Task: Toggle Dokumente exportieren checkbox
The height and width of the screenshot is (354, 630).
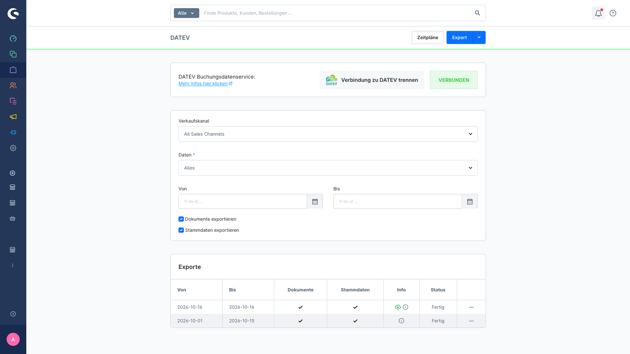Action: point(181,219)
